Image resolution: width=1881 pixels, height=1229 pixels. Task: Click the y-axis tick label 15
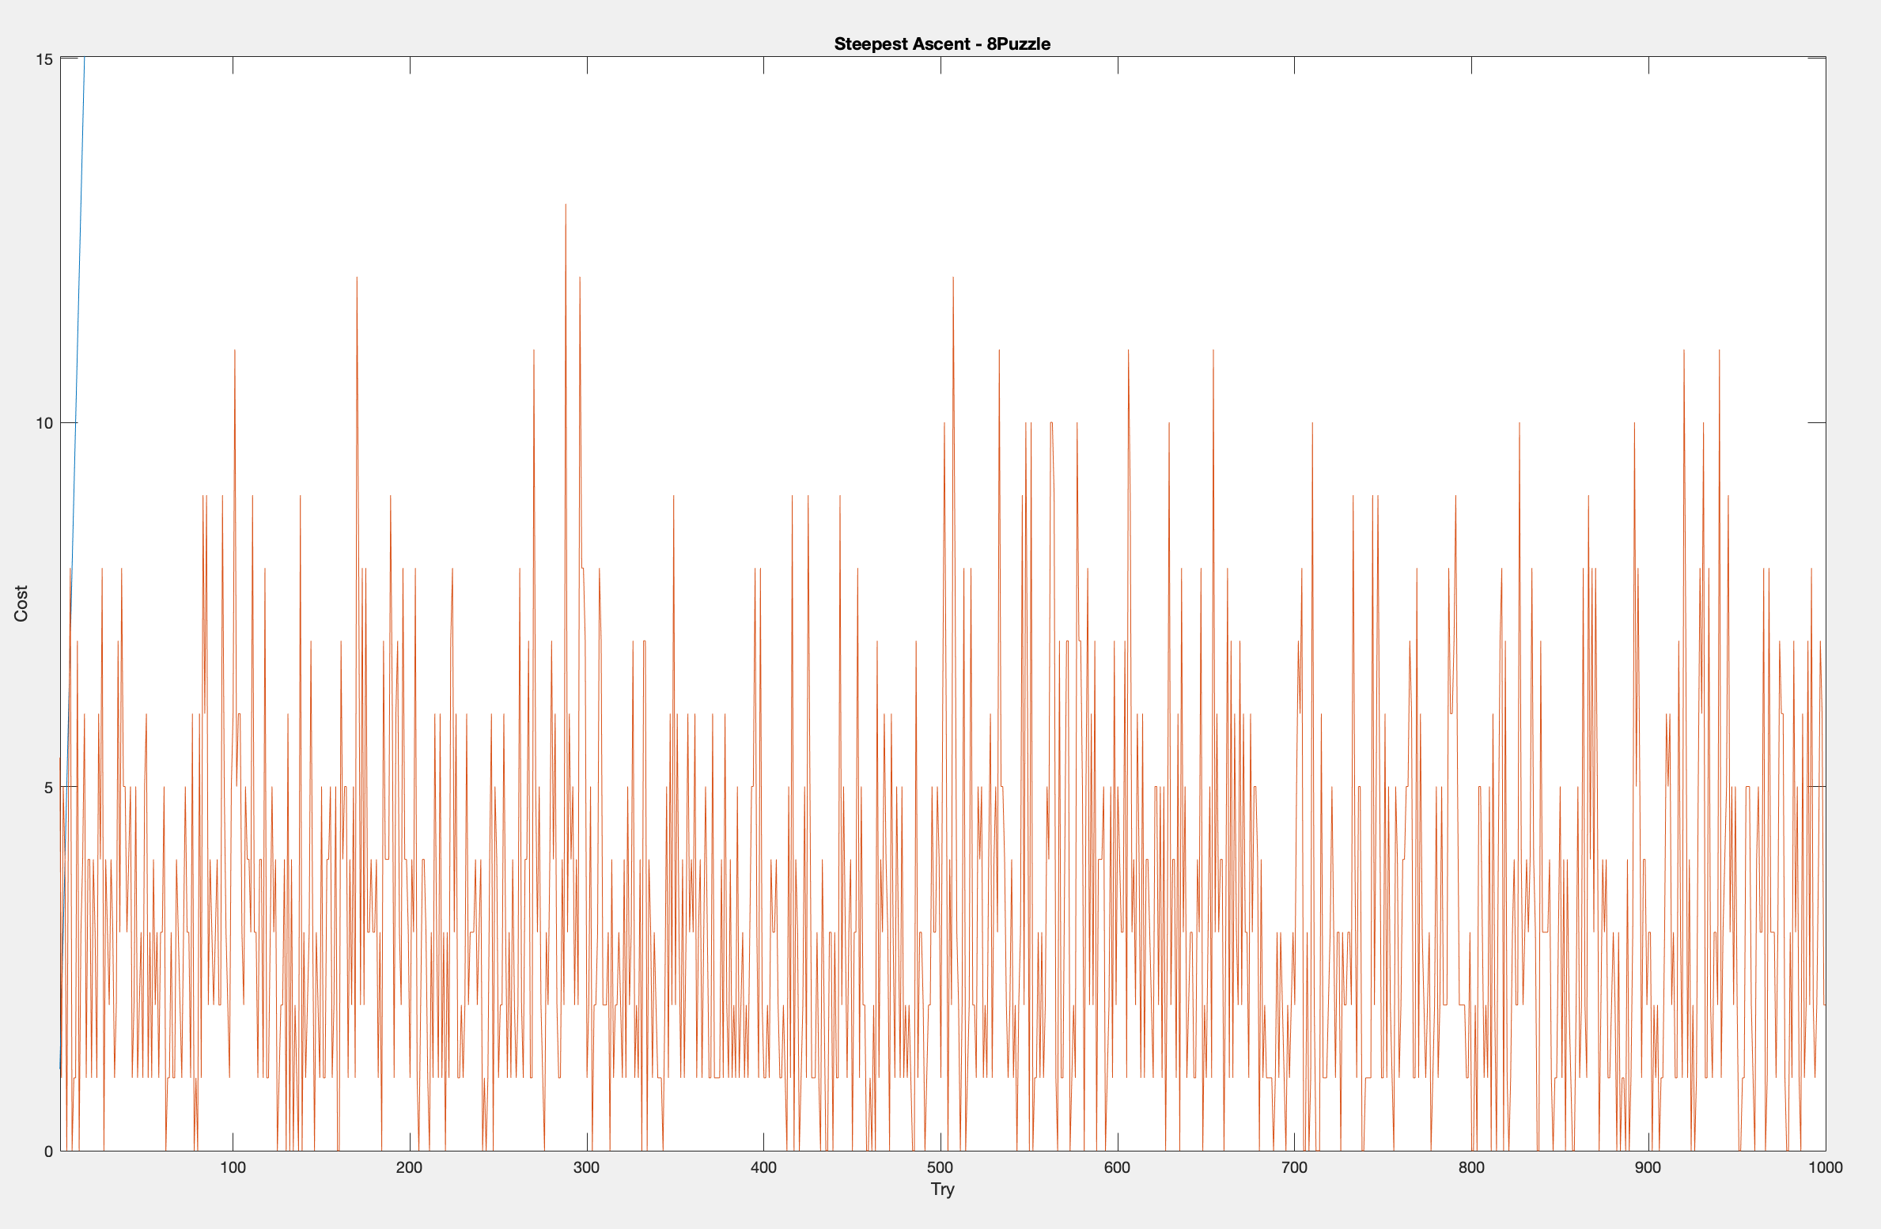(x=44, y=59)
